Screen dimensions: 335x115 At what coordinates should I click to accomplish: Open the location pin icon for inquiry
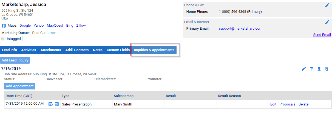coord(319,69)
